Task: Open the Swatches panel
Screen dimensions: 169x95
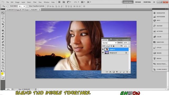Action: (x=160, y=42)
